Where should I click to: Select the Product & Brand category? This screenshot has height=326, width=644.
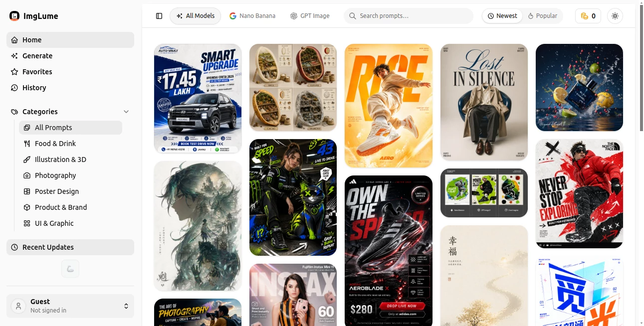[x=70, y=207]
